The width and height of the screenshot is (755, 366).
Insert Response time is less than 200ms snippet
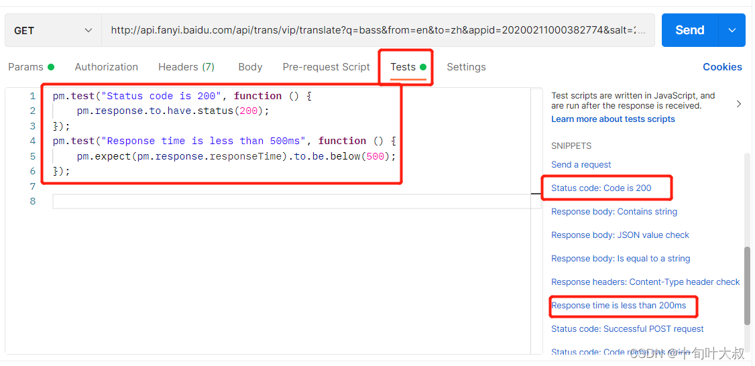[x=619, y=305]
